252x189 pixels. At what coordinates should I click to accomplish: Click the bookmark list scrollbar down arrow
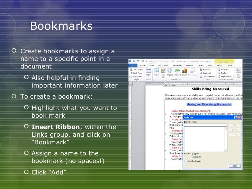click(x=226, y=151)
